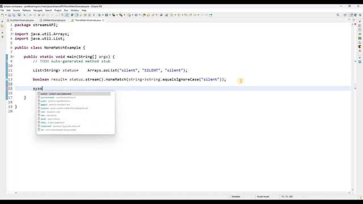Collapse the import block fold on line 3
Screen dimensions: 363x204
tap(14, 34)
